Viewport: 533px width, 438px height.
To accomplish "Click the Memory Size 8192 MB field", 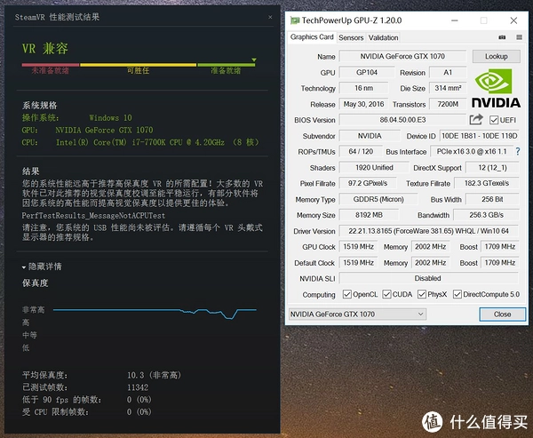I will pos(369,215).
